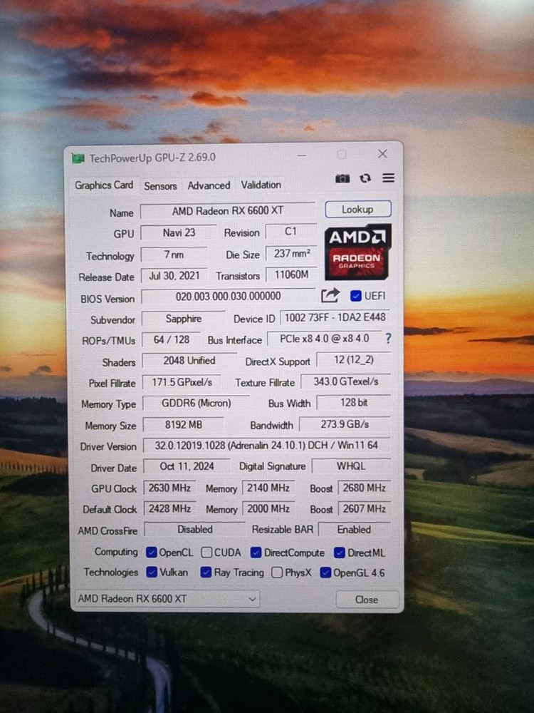Toggle the UEFI checkbox
The image size is (534, 713).
click(x=356, y=296)
